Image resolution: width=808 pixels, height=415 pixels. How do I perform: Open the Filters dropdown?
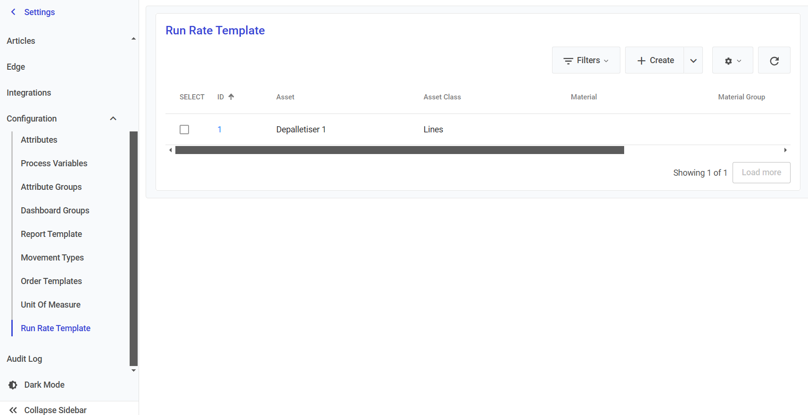585,61
